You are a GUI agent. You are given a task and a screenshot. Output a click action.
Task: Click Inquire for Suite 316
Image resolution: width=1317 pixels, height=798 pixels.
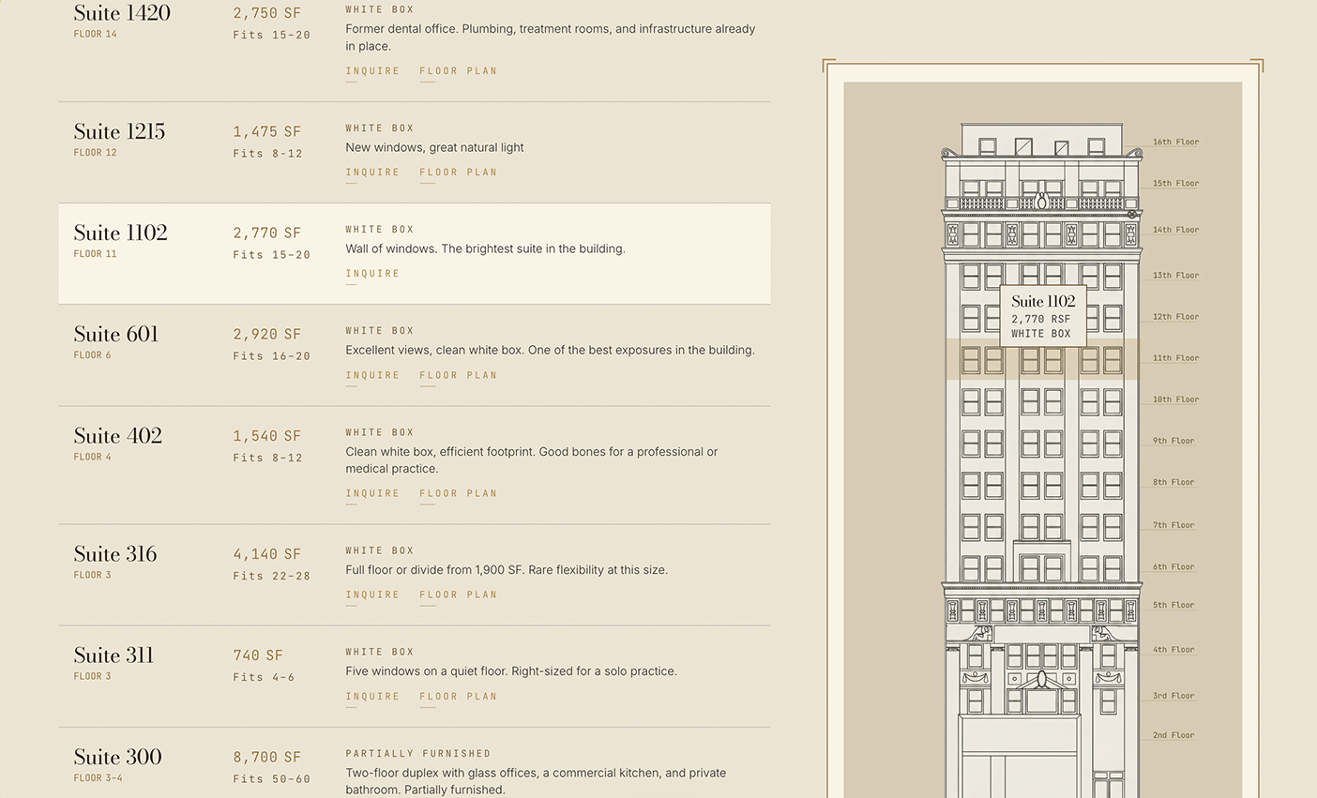coord(372,595)
